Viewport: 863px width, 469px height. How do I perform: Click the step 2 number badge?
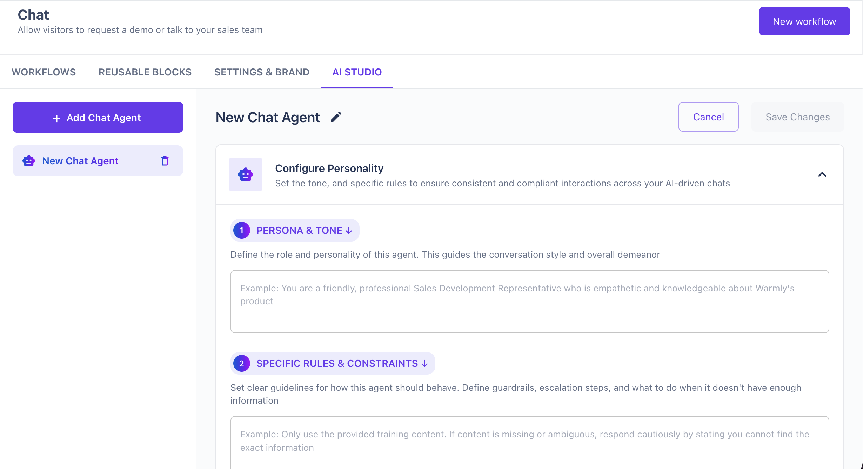[x=241, y=364]
